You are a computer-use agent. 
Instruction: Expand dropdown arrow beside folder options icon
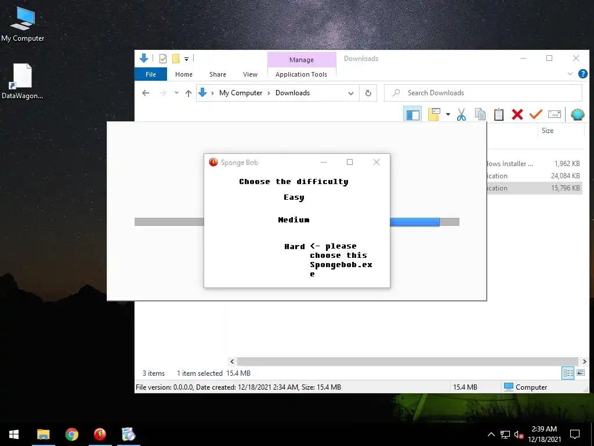coord(448,114)
